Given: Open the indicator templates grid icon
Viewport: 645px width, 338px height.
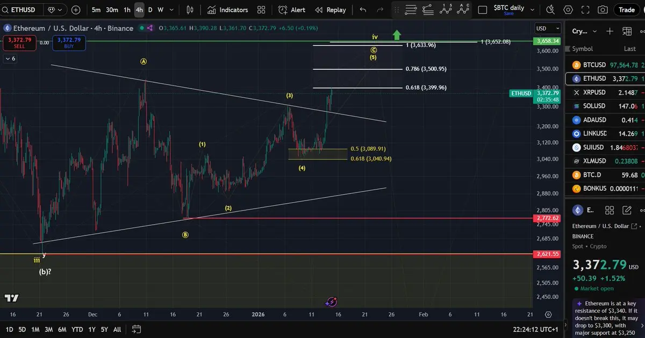Looking at the screenshot, I should (261, 10).
